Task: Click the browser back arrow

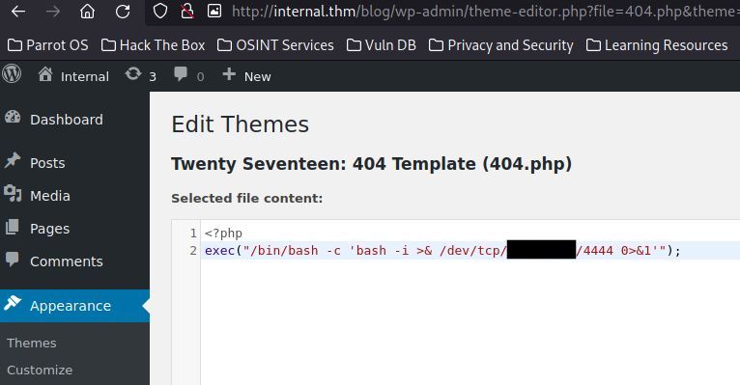Action: click(18, 12)
